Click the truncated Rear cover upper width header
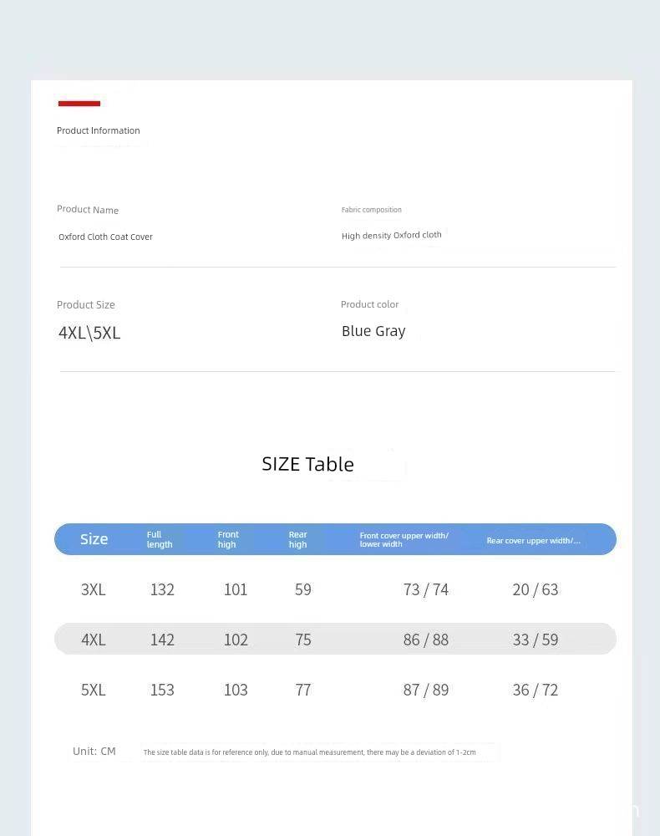660x836 pixels. pyautogui.click(x=533, y=541)
